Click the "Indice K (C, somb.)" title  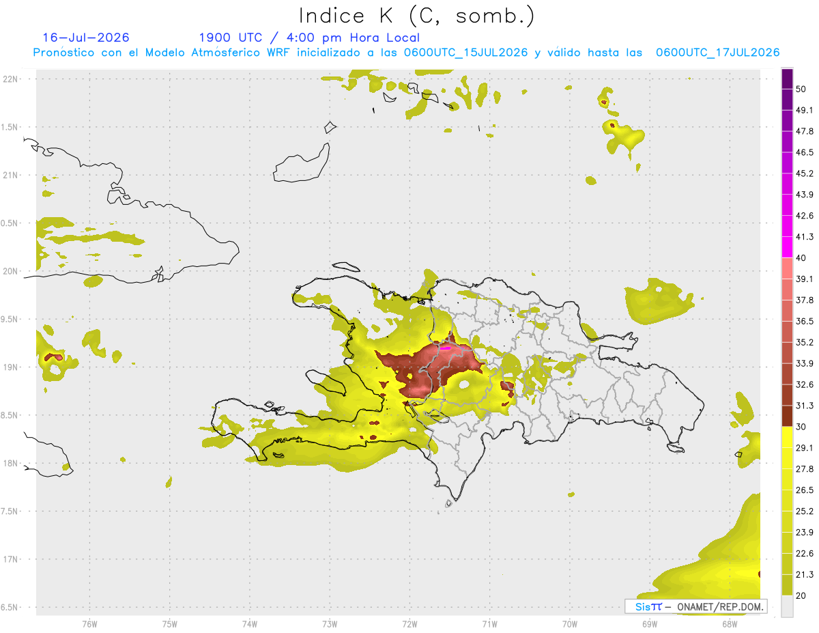tap(416, 15)
